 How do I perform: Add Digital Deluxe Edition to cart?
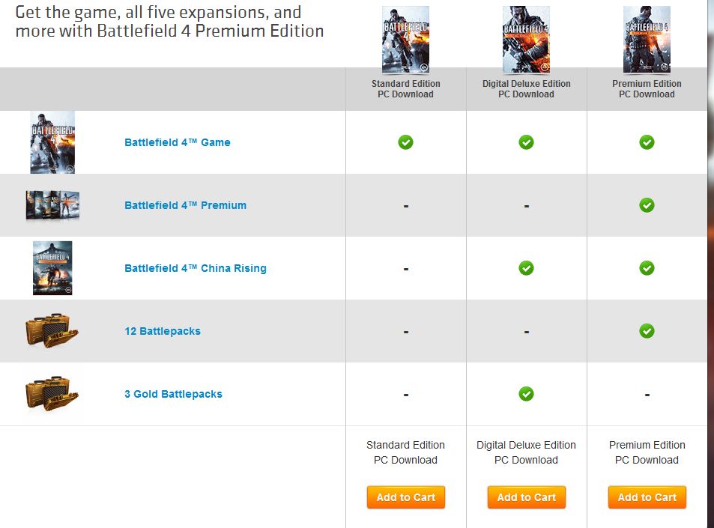click(527, 497)
